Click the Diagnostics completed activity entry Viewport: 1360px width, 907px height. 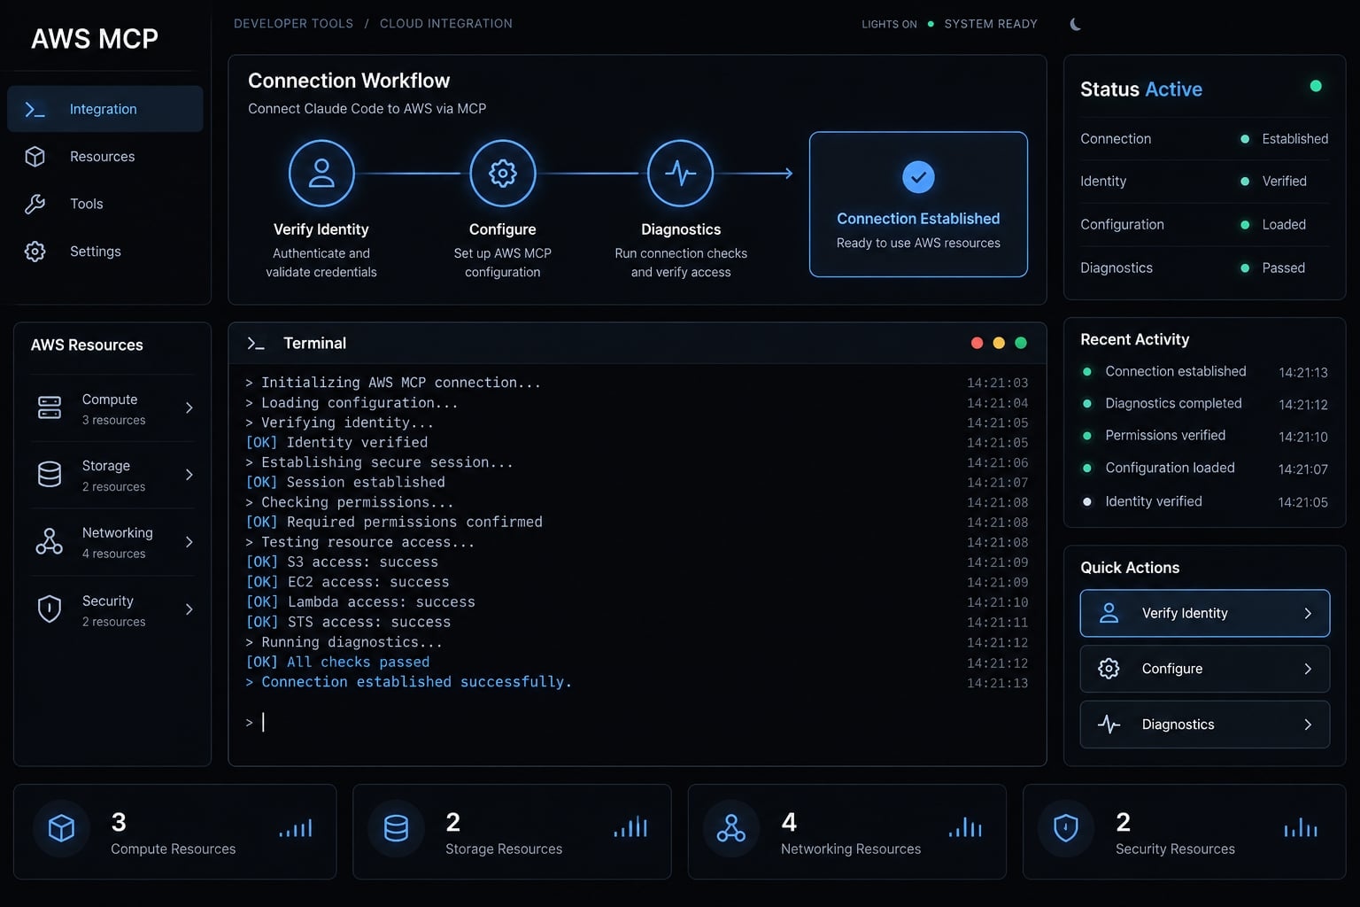[x=1205, y=404]
